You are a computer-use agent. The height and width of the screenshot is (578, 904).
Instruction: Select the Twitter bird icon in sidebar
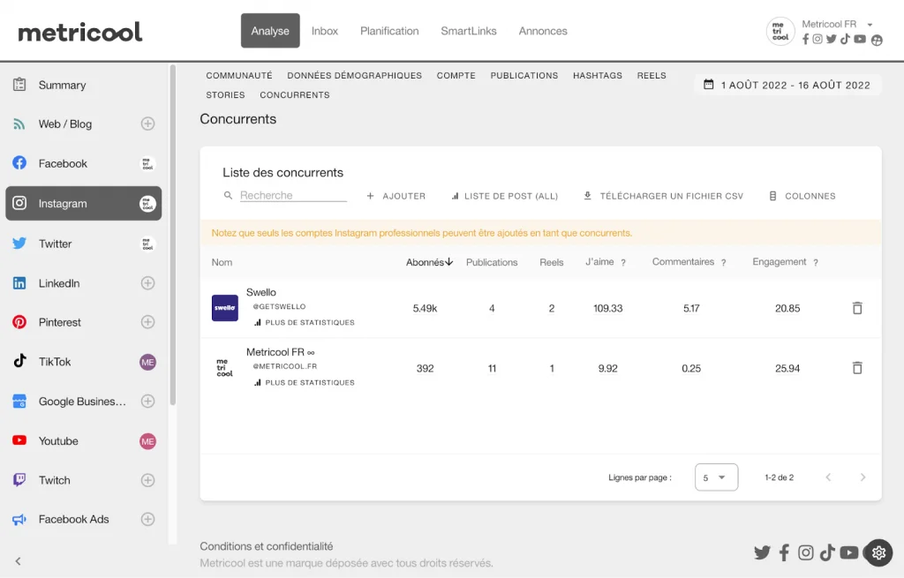(x=19, y=244)
